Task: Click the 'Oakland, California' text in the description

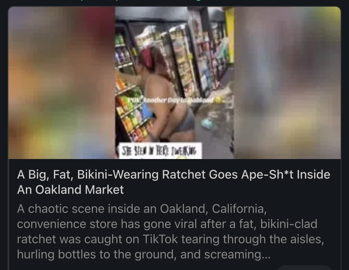Action: point(213,209)
